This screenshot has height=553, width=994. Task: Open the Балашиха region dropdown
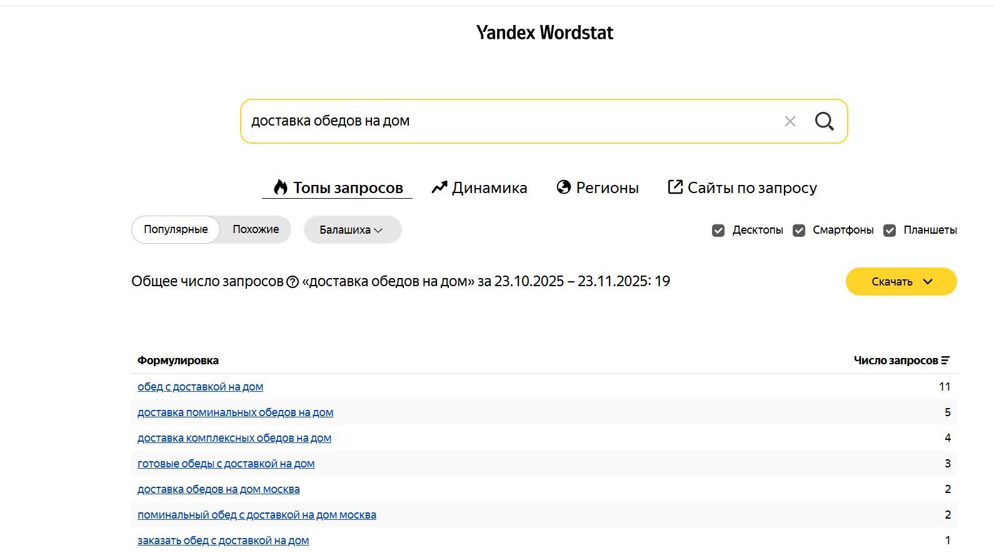(x=353, y=230)
